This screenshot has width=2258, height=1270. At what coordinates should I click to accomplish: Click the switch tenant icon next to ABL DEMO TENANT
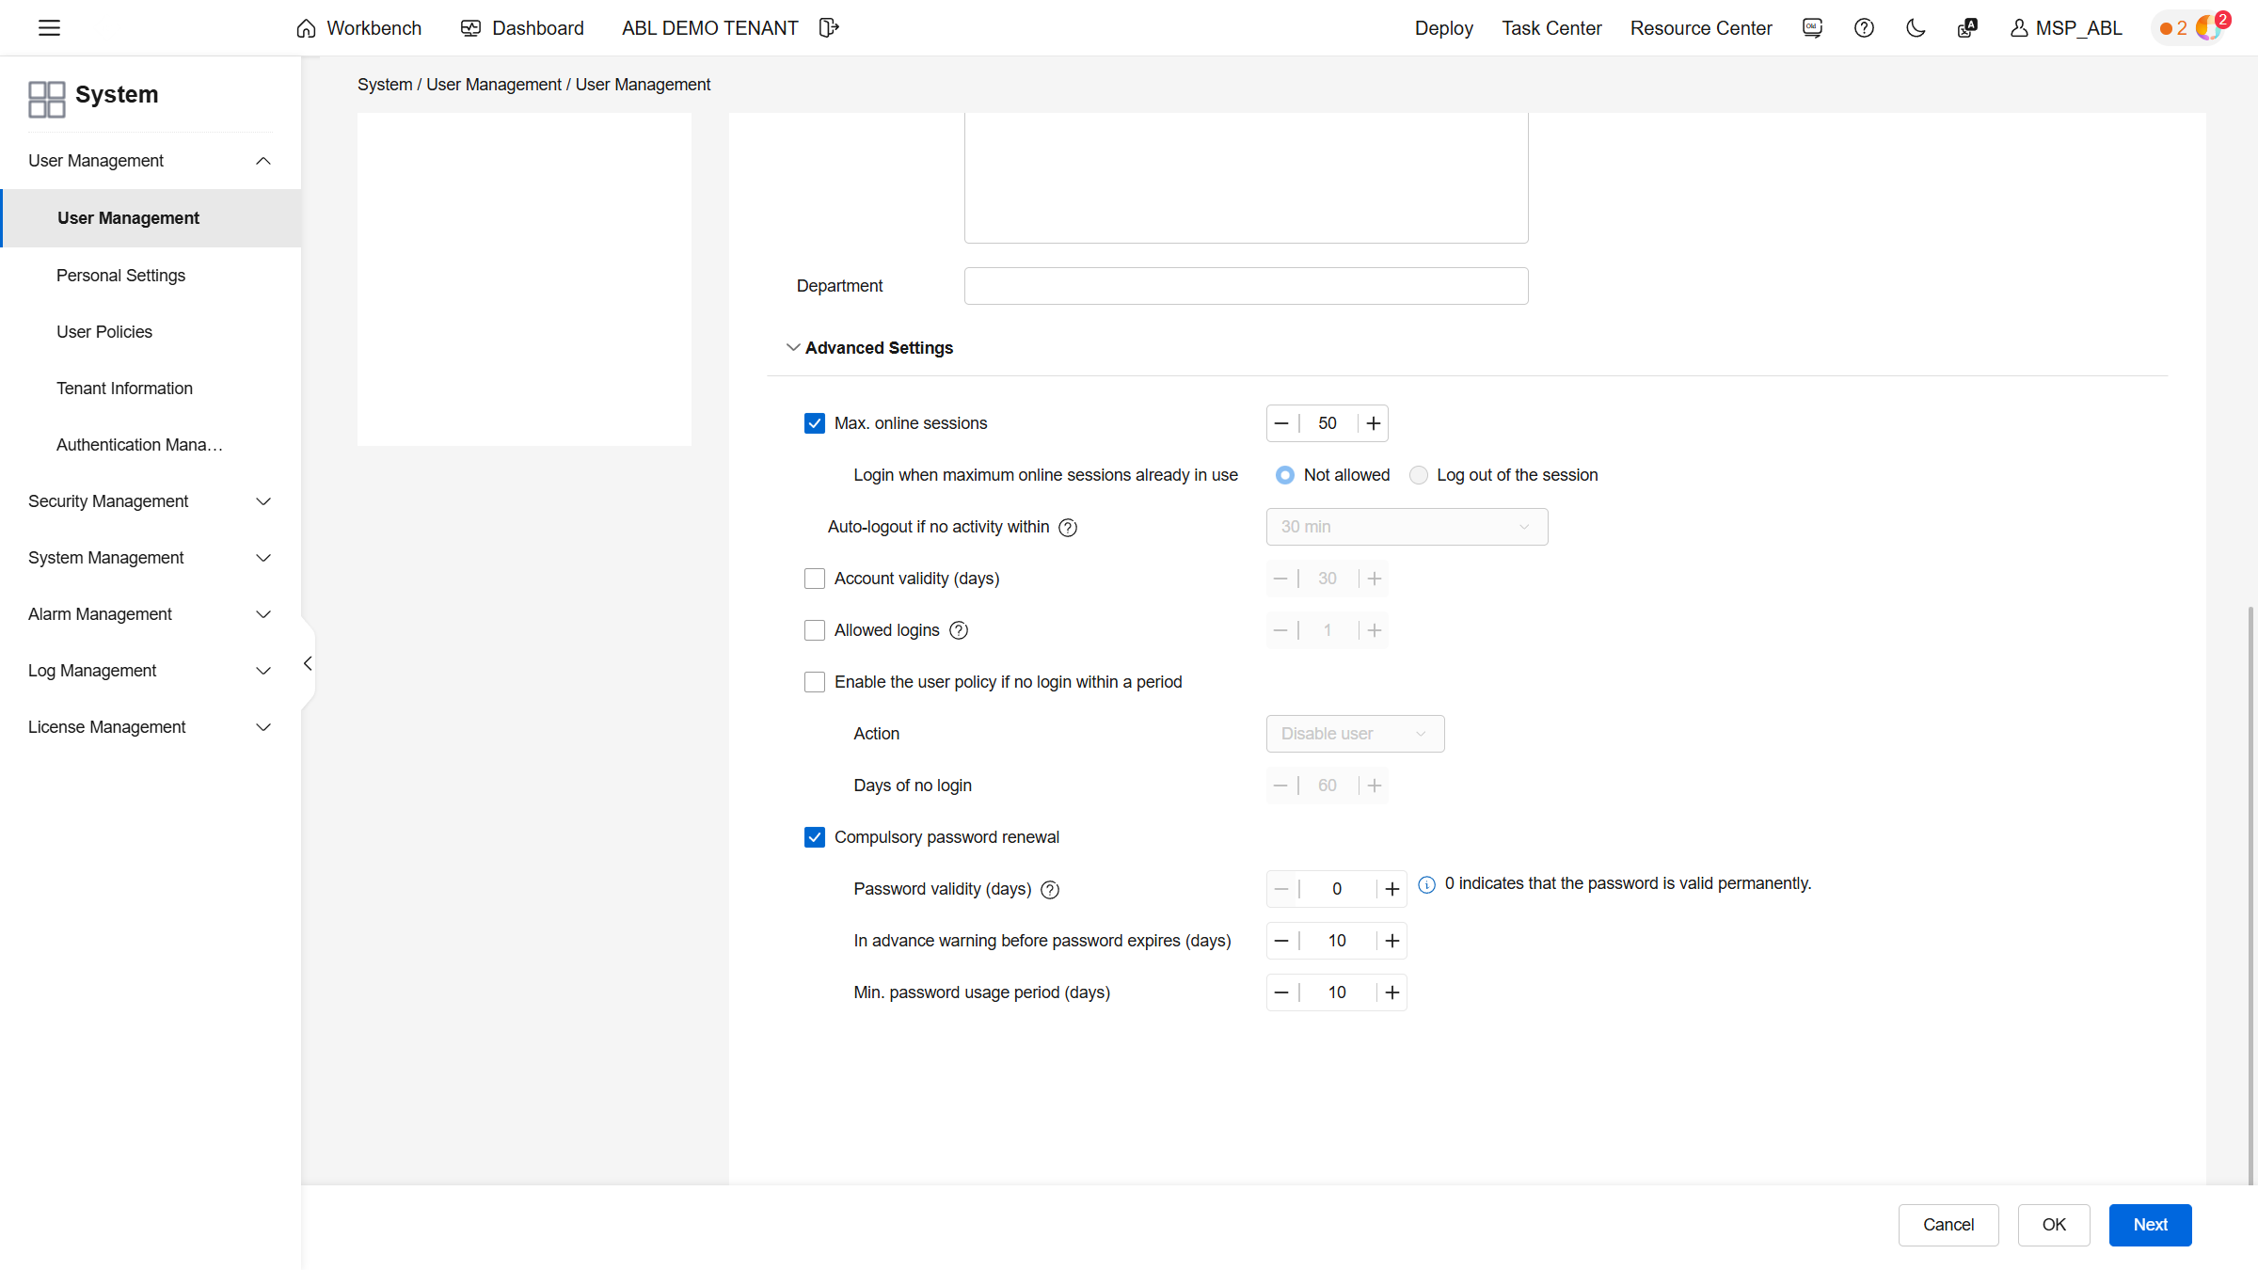pos(829,27)
